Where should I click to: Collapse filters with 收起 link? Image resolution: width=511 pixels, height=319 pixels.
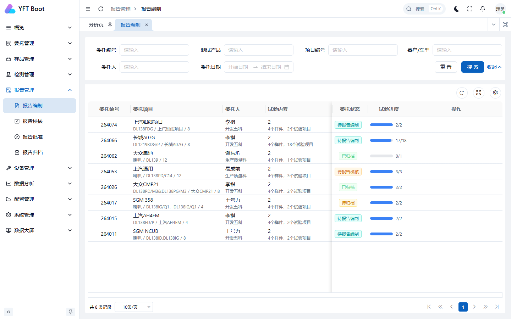494,67
